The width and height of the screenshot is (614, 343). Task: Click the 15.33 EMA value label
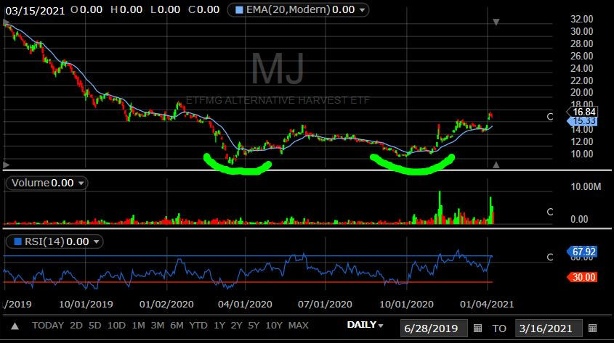tap(582, 122)
